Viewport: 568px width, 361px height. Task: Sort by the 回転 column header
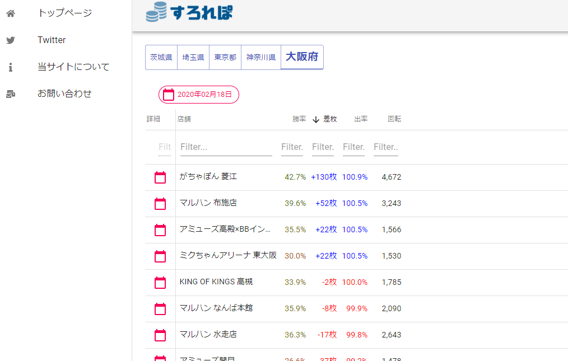point(394,119)
